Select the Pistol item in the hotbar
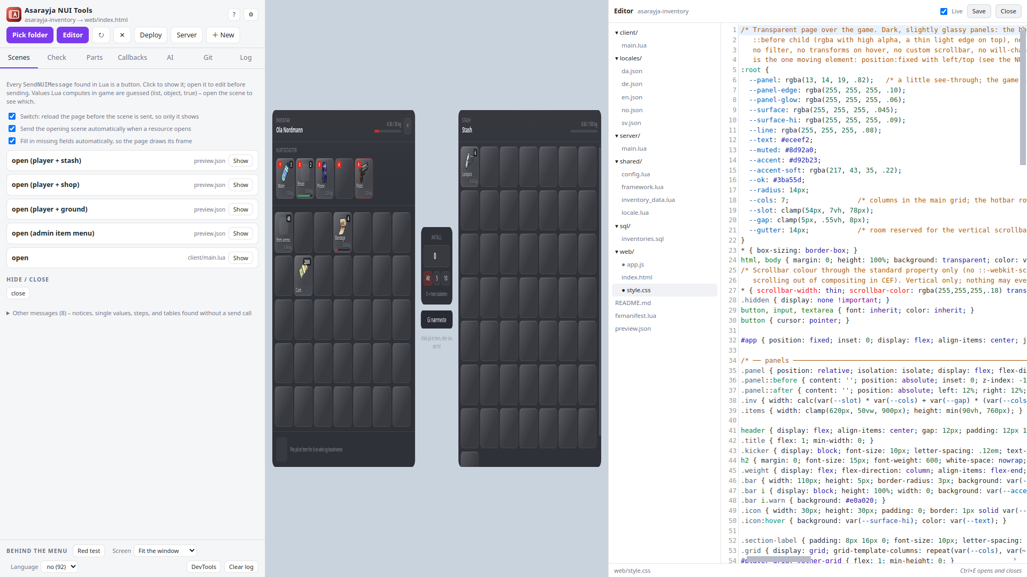 click(x=364, y=178)
